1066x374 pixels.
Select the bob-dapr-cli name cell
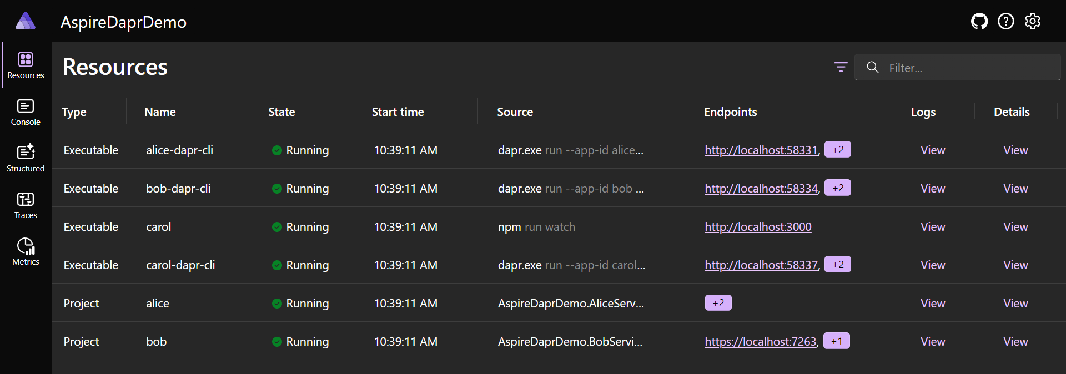178,189
